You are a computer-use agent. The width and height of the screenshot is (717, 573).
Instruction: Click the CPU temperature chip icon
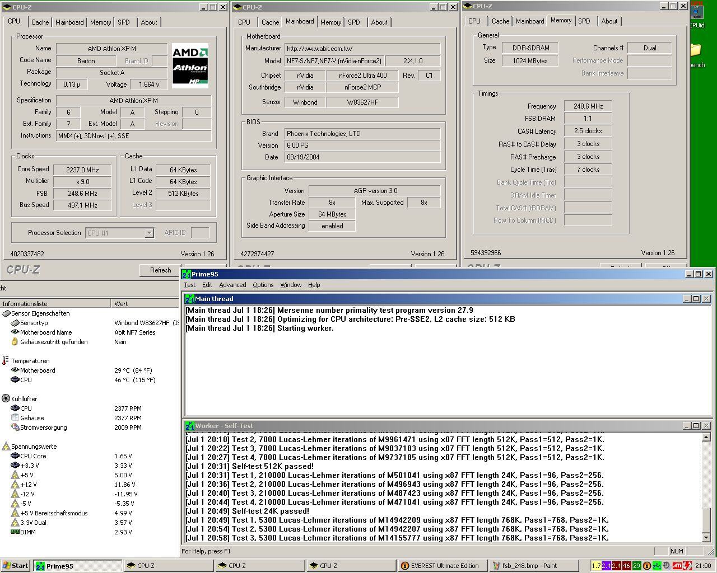pyautogui.click(x=15, y=380)
